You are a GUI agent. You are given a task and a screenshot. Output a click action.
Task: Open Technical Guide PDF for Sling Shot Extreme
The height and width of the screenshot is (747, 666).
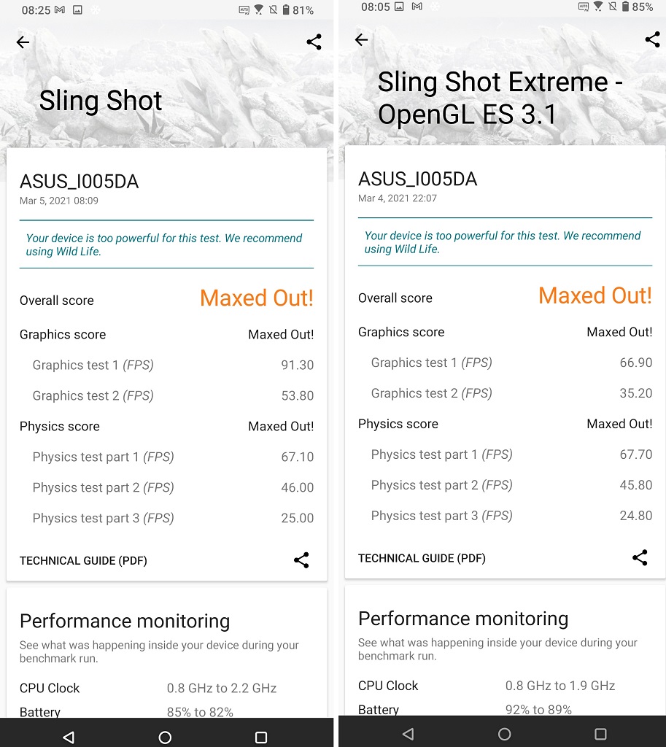pyautogui.click(x=422, y=559)
